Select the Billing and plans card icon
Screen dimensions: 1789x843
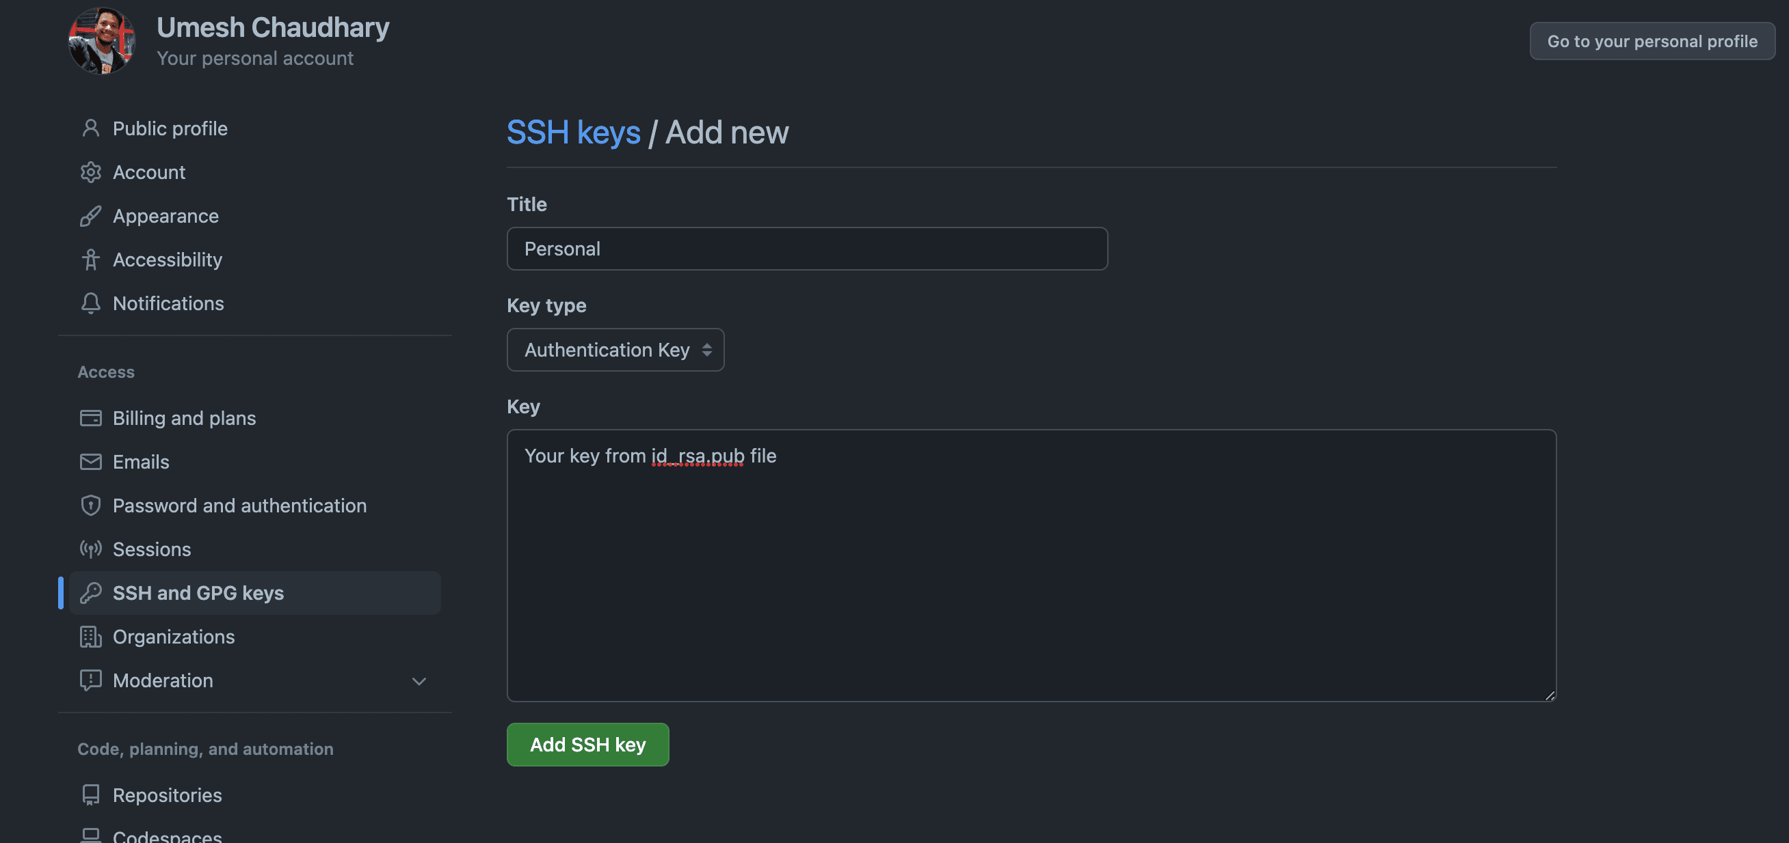point(91,417)
